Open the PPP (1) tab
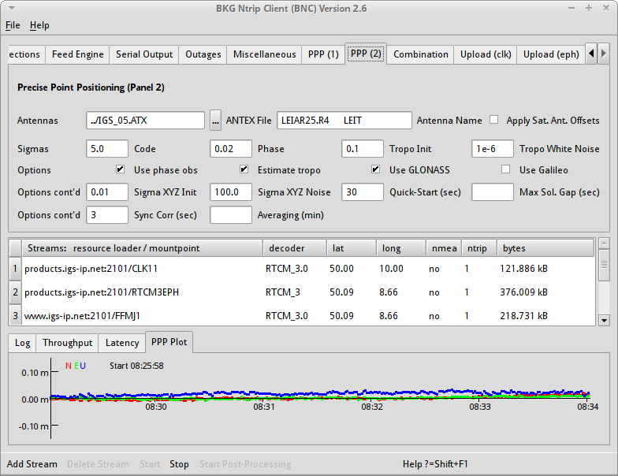 click(323, 54)
